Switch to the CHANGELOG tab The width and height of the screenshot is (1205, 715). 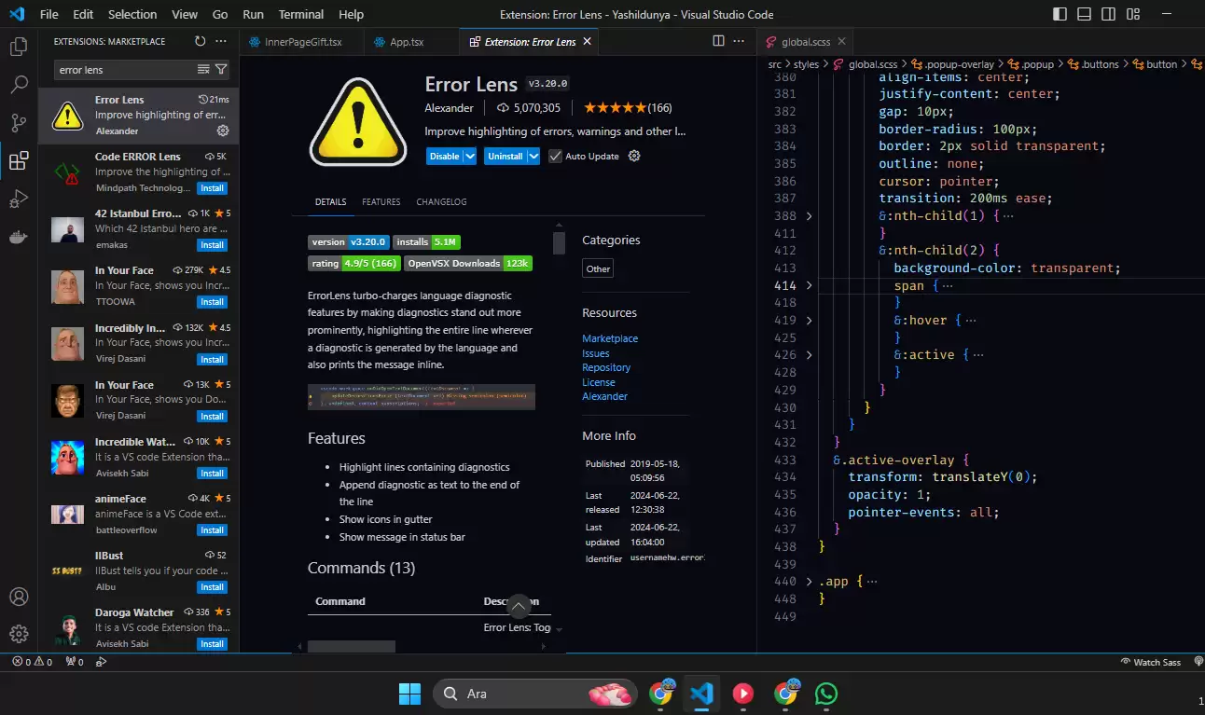[441, 202]
